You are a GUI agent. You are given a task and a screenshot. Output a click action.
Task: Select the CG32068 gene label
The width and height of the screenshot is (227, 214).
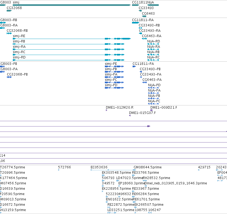coord(14,8)
